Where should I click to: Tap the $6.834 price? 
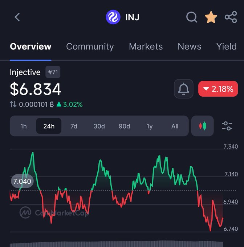click(35, 89)
